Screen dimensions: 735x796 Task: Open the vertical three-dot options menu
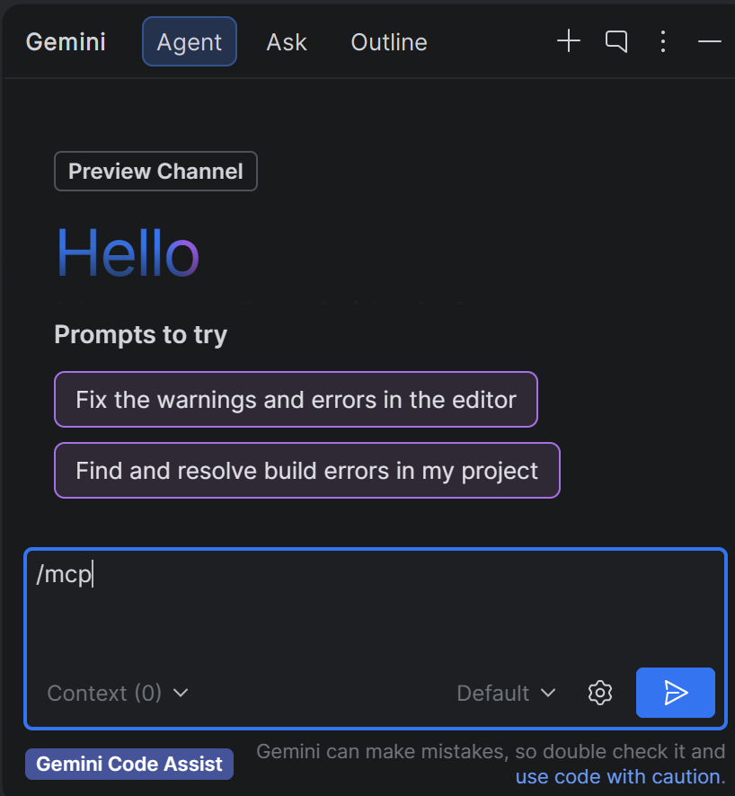tap(663, 41)
